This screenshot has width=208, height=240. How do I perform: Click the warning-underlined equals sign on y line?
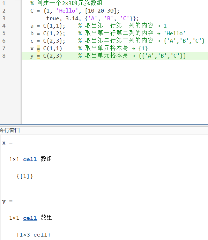(38, 56)
